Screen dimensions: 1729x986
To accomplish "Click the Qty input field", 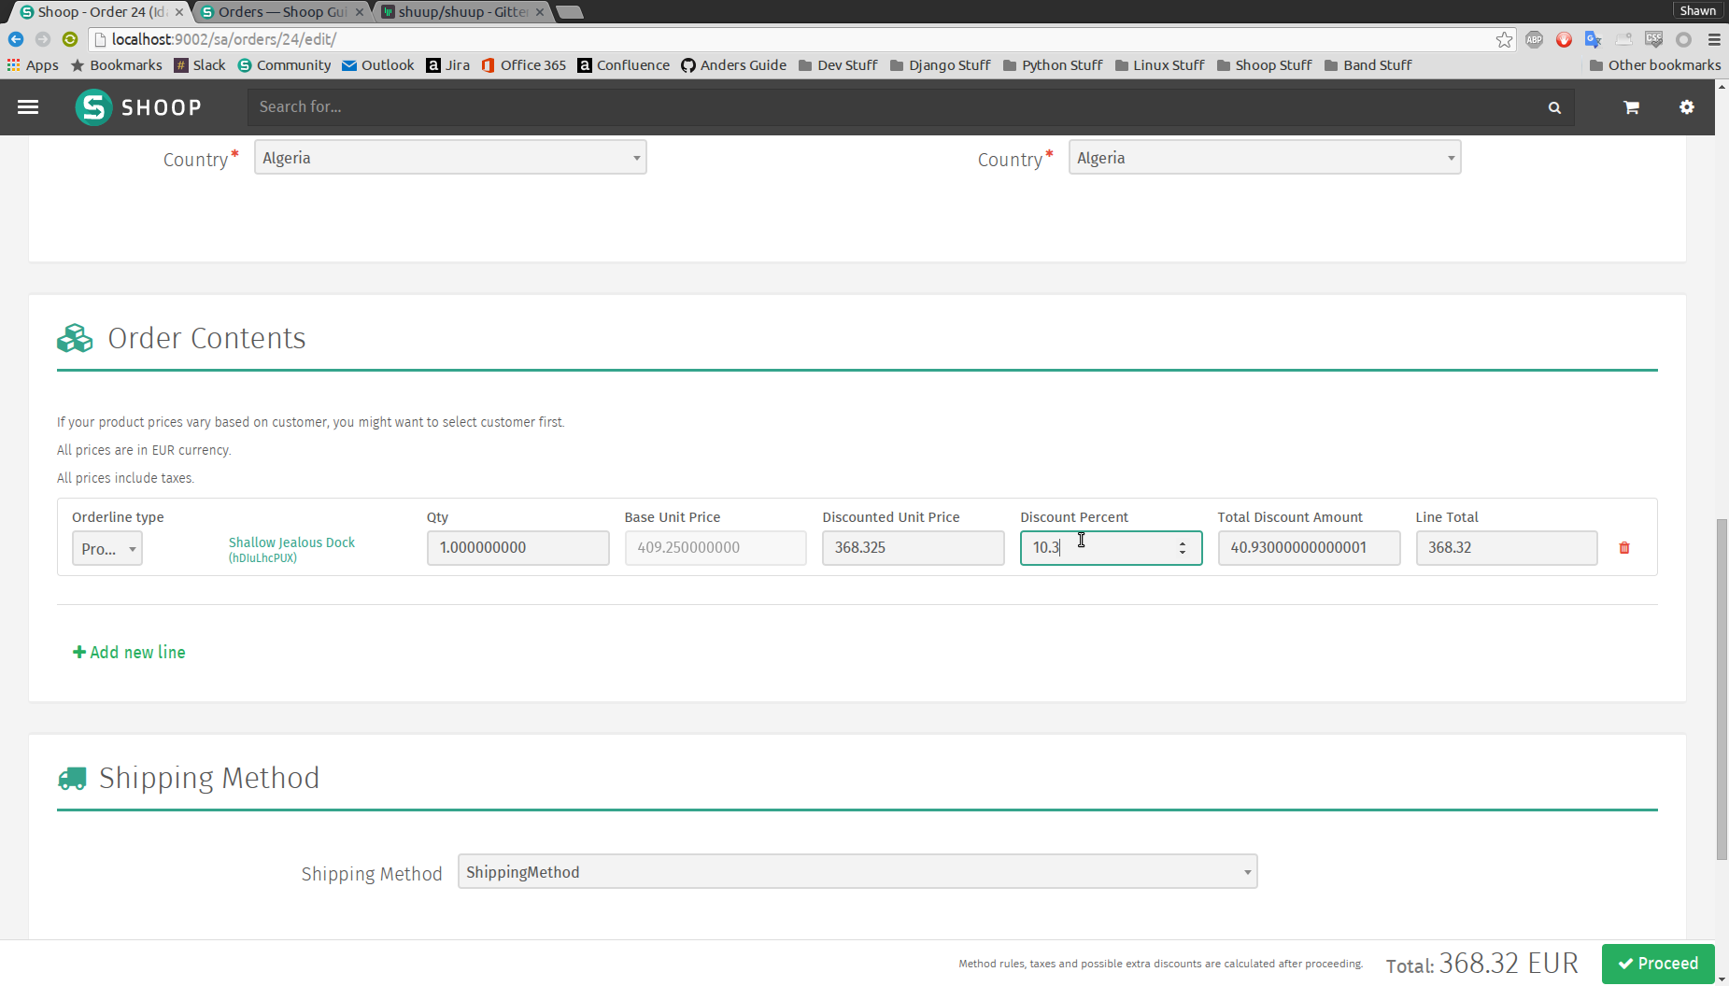I will point(517,548).
